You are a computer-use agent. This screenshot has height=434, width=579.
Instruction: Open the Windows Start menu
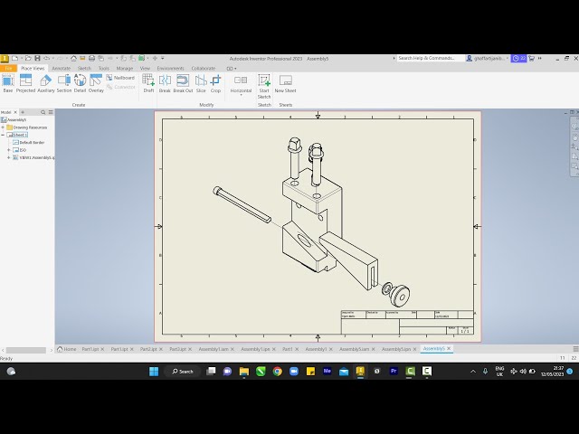tap(154, 372)
